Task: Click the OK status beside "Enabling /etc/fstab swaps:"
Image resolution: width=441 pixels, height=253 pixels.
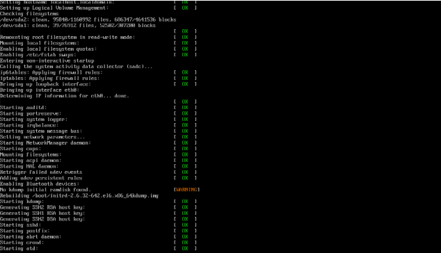Action: point(185,55)
